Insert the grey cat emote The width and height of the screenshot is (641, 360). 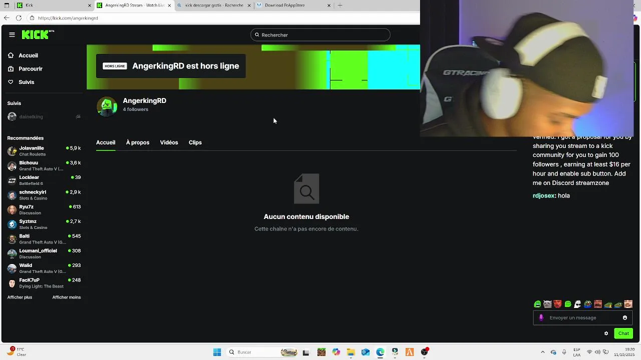[x=547, y=304]
